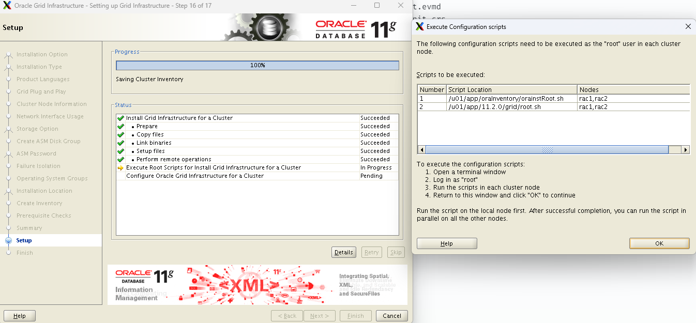Click the Retry button

372,252
